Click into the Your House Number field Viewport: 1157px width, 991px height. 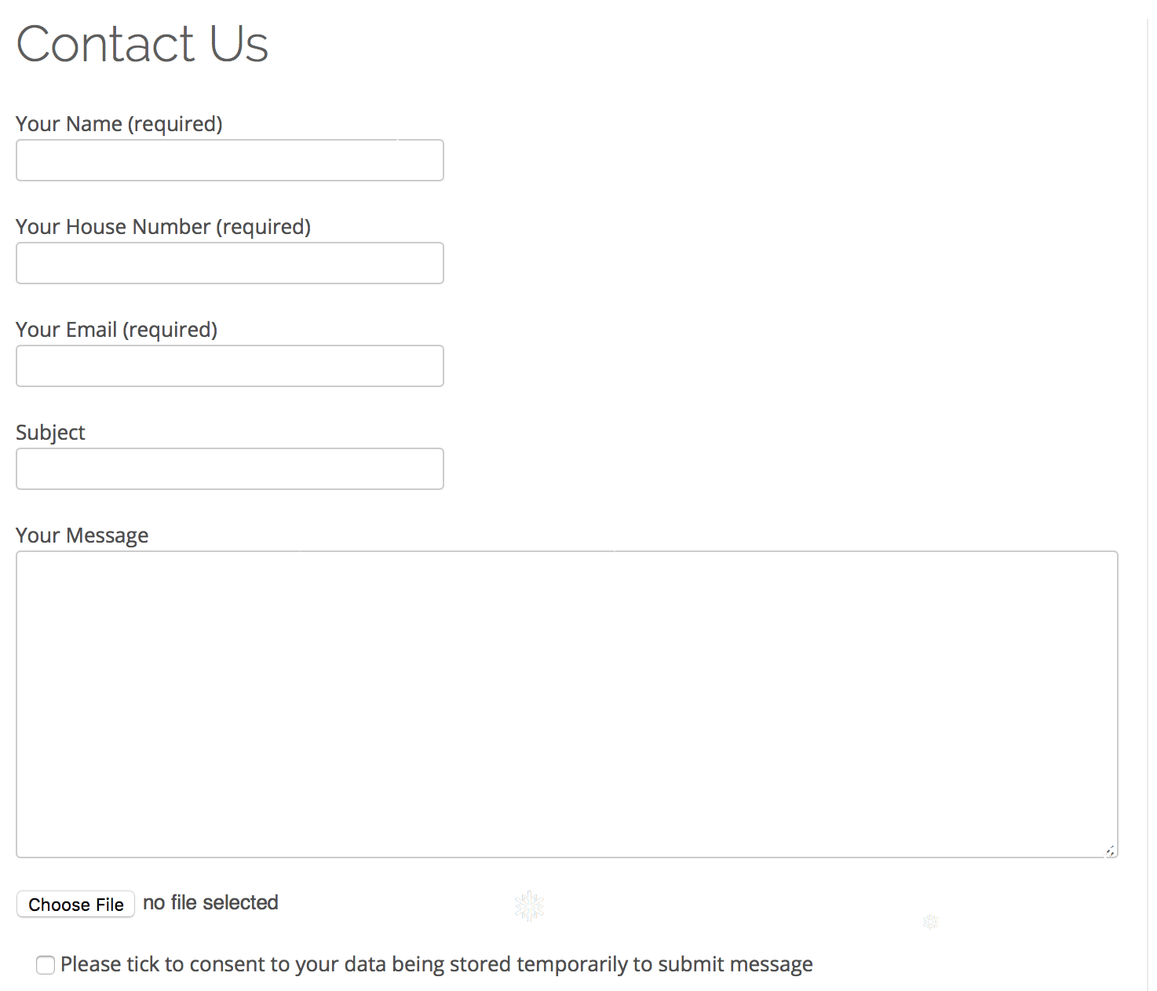pyautogui.click(x=230, y=263)
